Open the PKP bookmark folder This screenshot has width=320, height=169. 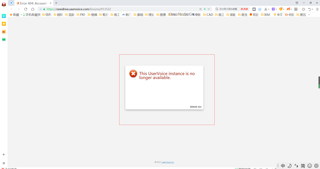pyautogui.click(x=81, y=15)
